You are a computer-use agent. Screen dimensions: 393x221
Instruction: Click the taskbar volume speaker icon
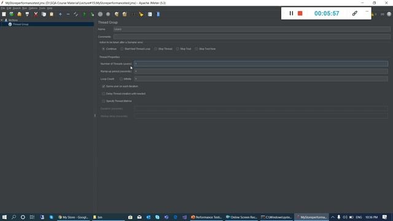345,217
